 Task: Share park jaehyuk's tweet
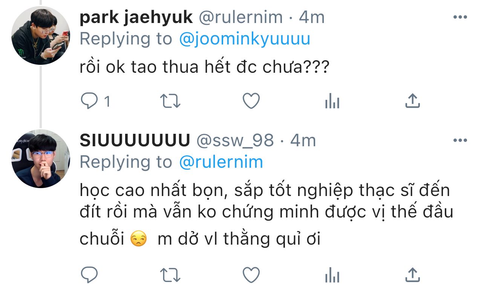(x=412, y=101)
